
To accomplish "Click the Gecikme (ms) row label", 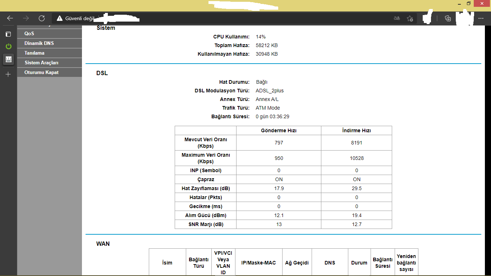I will point(206,206).
